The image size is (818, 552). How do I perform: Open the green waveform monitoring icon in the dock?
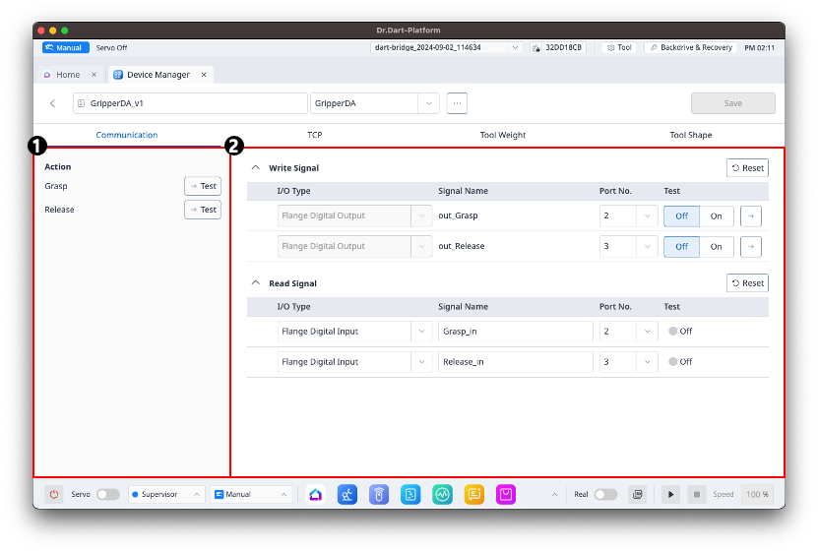[x=443, y=494]
